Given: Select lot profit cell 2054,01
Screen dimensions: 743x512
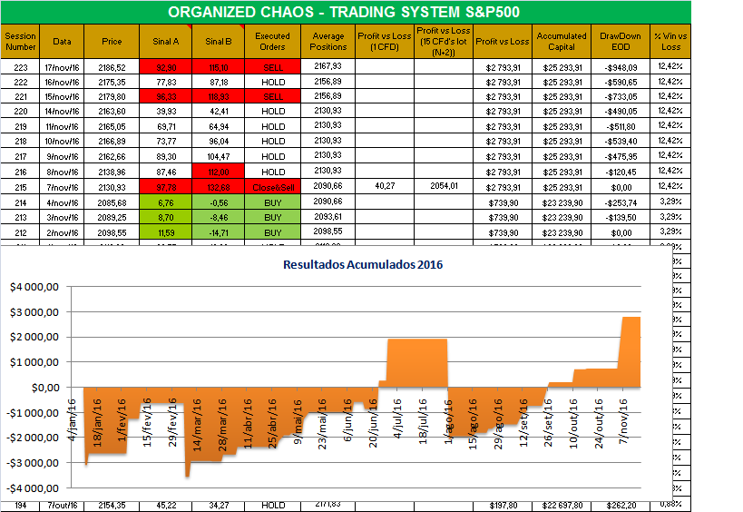Looking at the screenshot, I should (x=444, y=186).
